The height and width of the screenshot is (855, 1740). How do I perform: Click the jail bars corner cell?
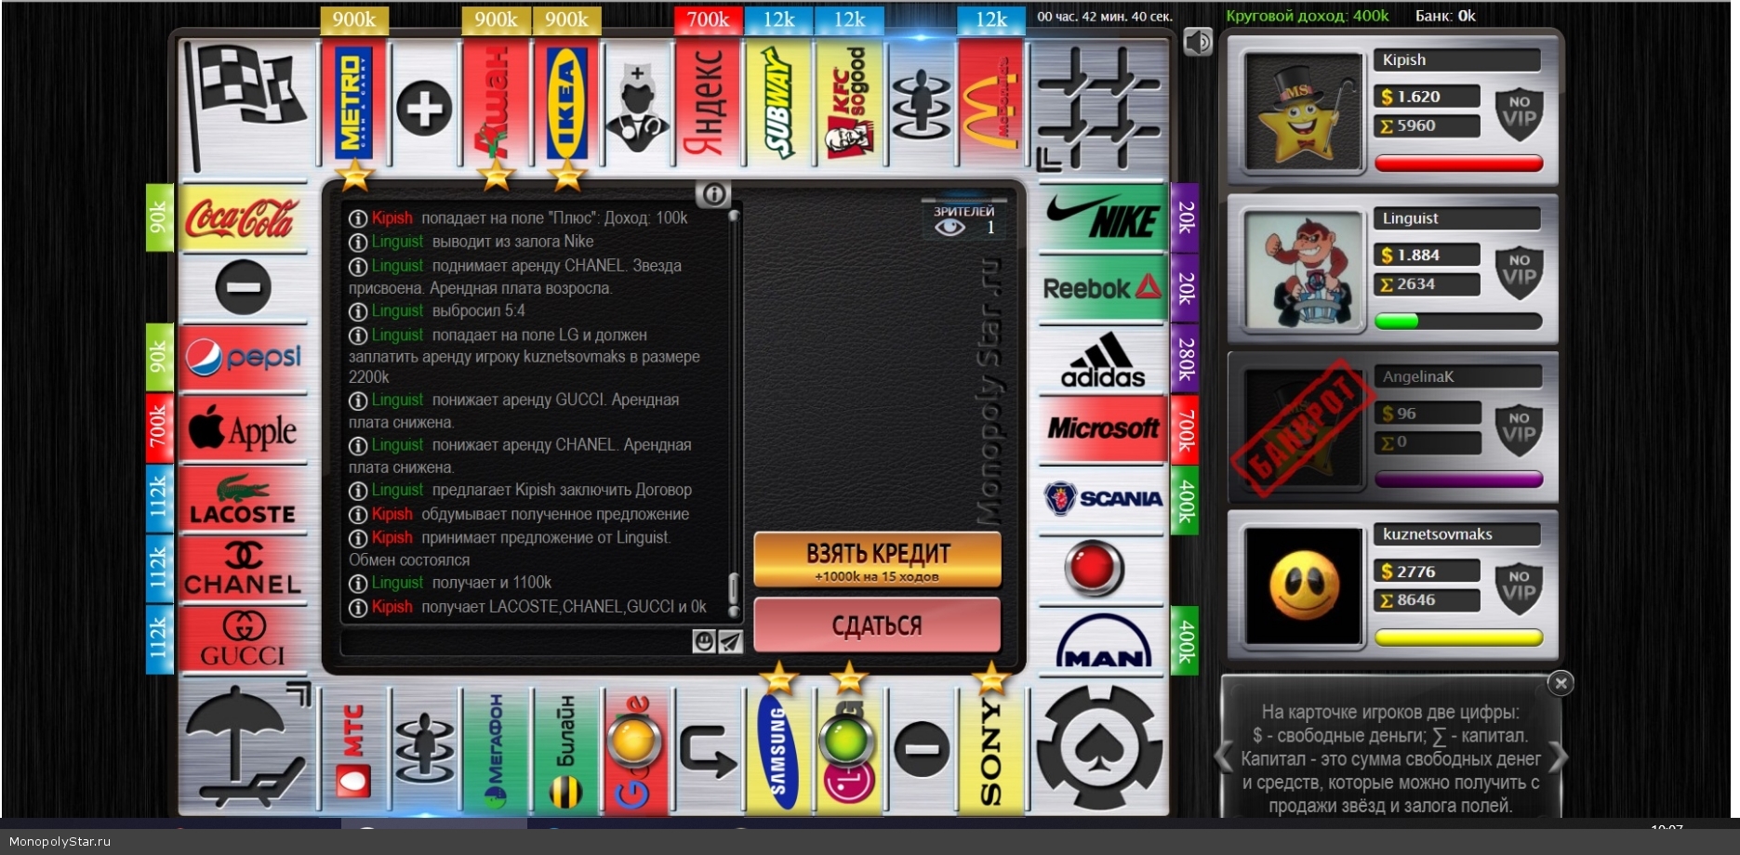click(x=1099, y=108)
